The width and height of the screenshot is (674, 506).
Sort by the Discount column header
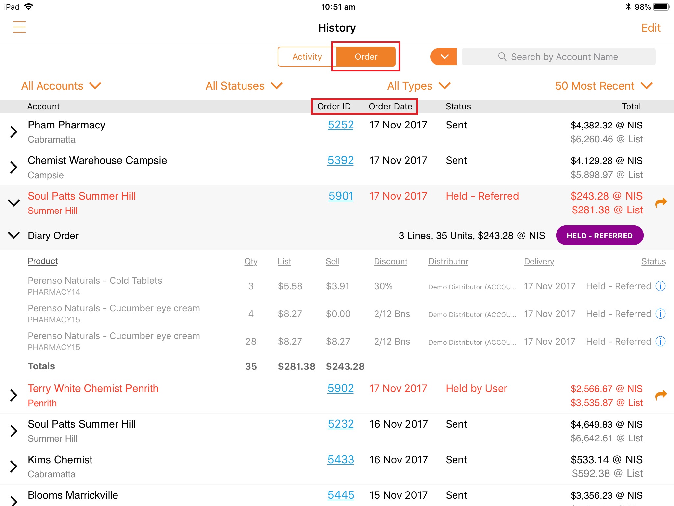391,261
